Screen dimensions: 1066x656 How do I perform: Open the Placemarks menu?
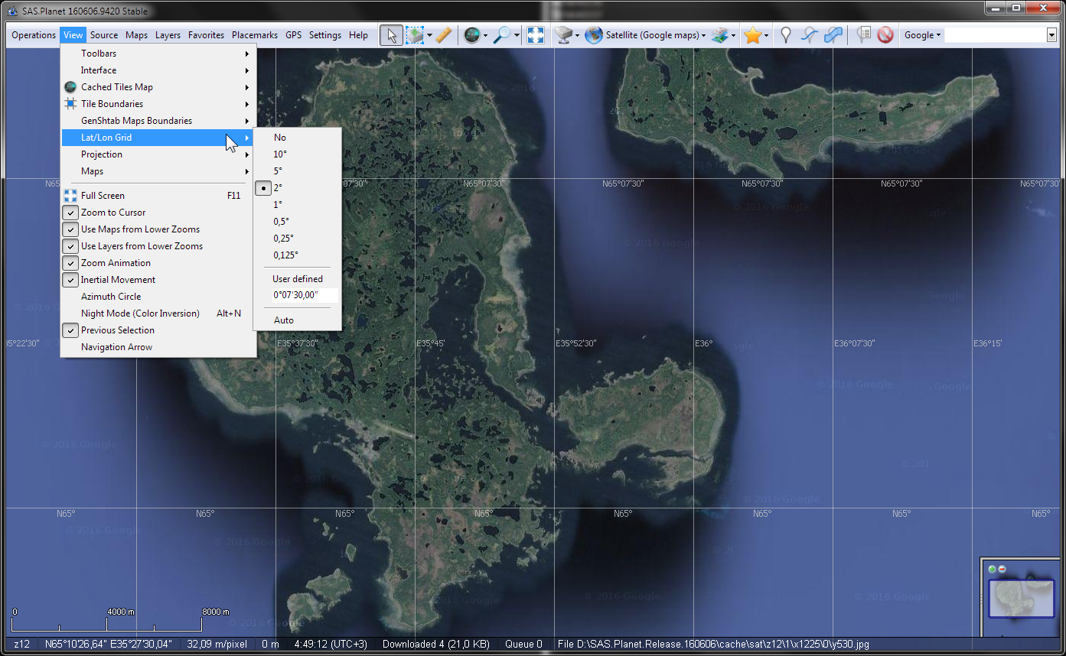[255, 35]
